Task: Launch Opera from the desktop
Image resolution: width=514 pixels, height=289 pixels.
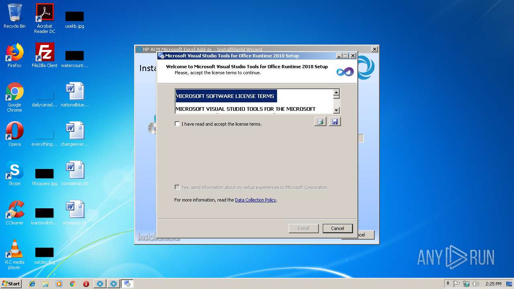Action: pos(14,134)
